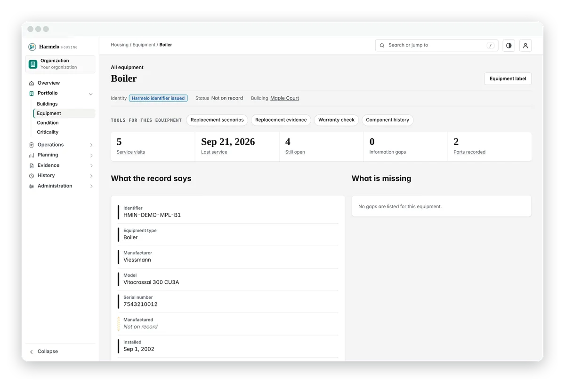Expand the Operations menu chevron
This screenshot has width=565, height=383.
point(91,145)
